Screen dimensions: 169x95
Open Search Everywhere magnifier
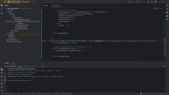click(152, 2)
